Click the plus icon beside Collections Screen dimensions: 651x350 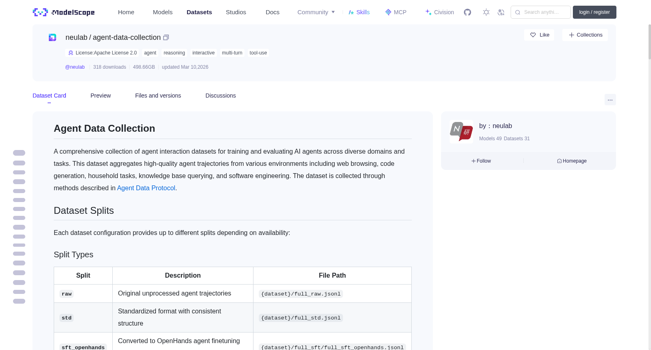[x=572, y=35]
